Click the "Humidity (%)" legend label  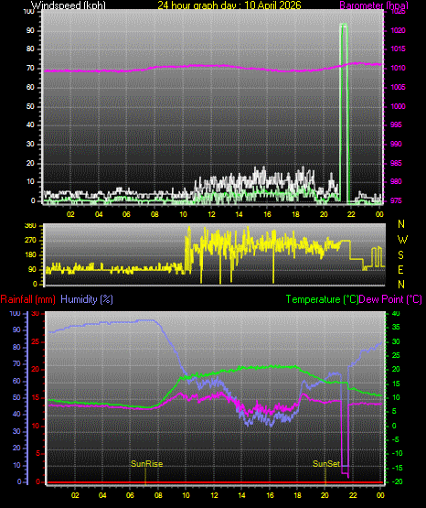pos(87,299)
